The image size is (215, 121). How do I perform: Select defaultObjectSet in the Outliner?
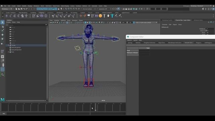pyautogui.click(x=16, y=50)
